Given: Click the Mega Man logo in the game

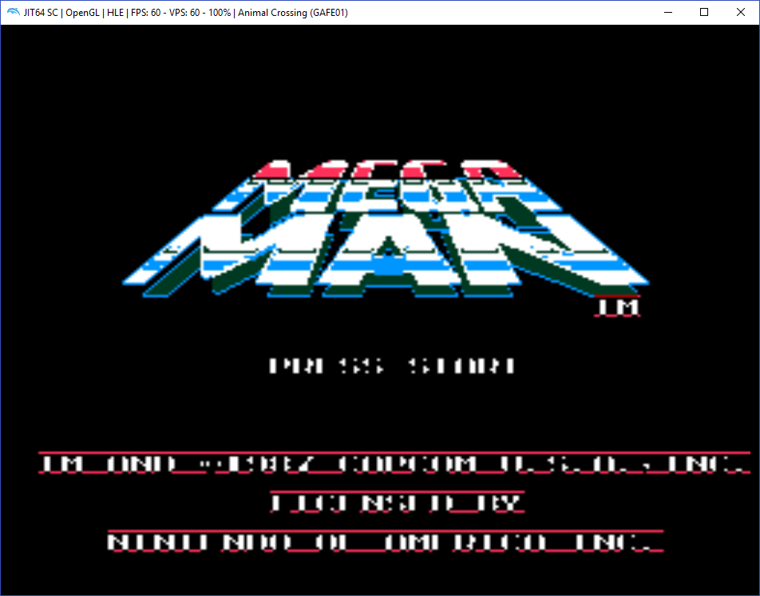Looking at the screenshot, I should (386, 229).
